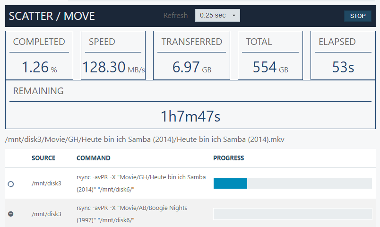Open the Refresh interval dropdown
This screenshot has width=380, height=227.
tap(217, 16)
